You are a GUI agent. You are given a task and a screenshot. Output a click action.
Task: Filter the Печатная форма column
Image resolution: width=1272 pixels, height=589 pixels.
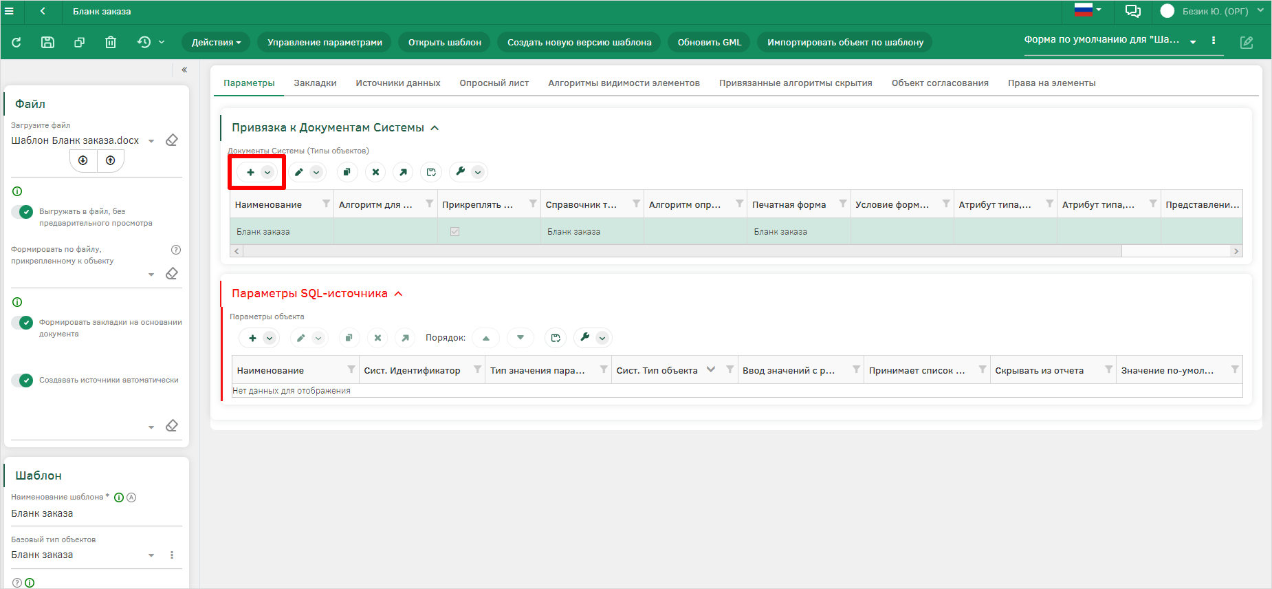(x=843, y=204)
